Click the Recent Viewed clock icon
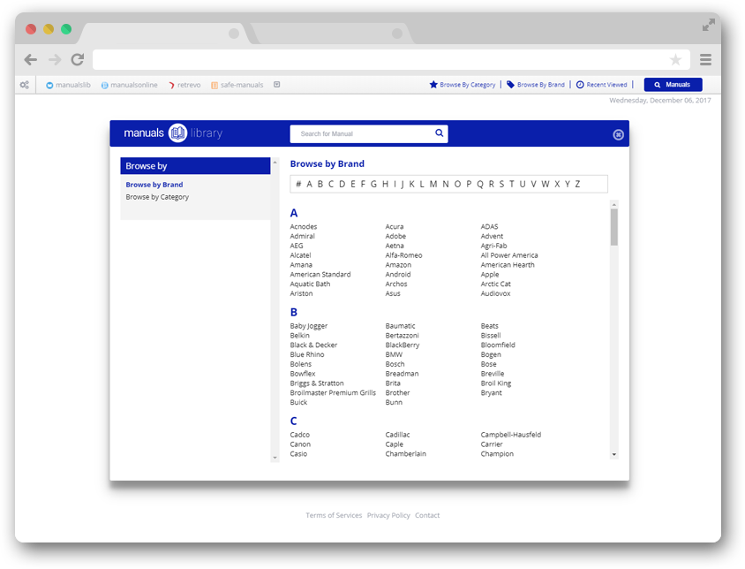This screenshot has width=745, height=569. [580, 85]
